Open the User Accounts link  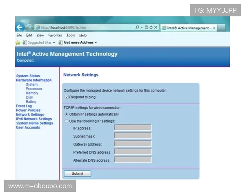pyautogui.click(x=28, y=127)
